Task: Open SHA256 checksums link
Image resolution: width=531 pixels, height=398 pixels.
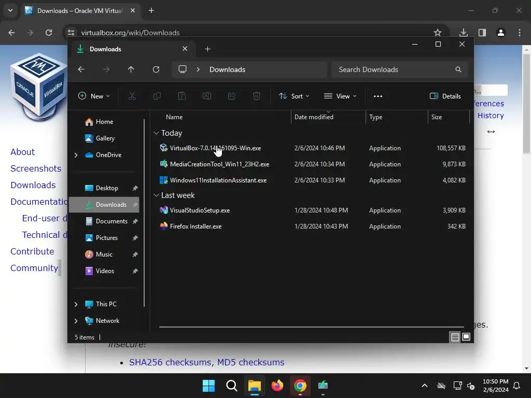Action: [170, 362]
